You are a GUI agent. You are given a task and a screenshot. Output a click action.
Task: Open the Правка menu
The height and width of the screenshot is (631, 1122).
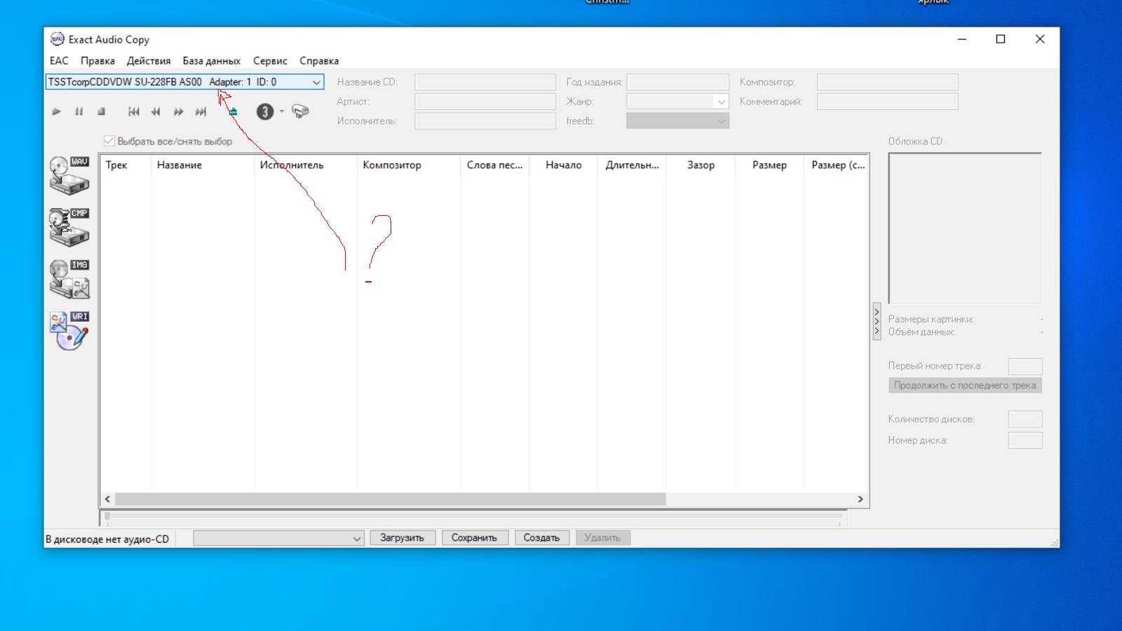pyautogui.click(x=97, y=61)
